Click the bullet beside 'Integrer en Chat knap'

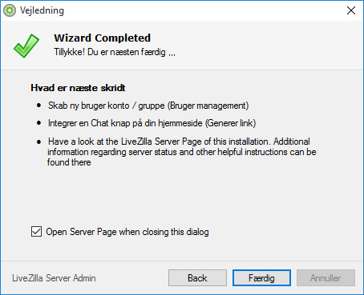[x=39, y=123]
